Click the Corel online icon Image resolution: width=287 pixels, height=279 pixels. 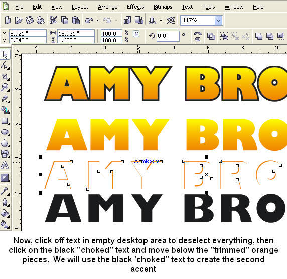tap(171, 20)
